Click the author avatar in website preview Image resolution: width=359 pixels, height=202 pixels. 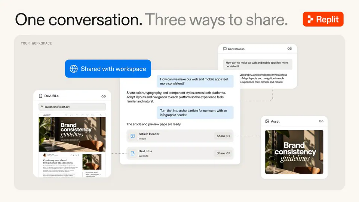[45, 155]
